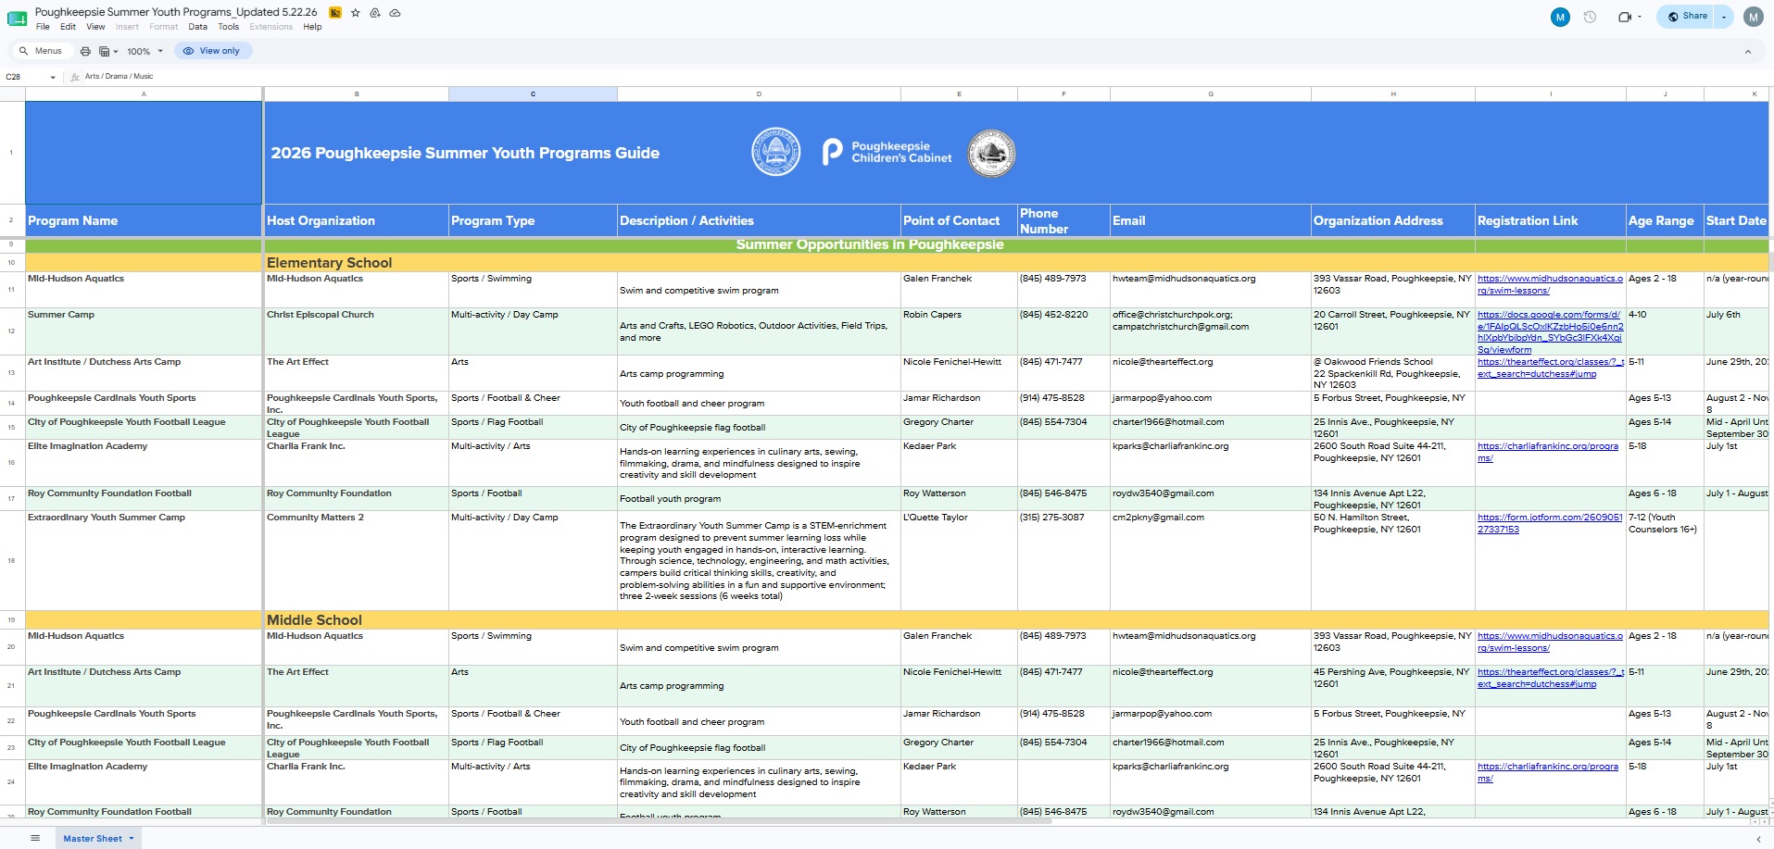Select the Robin Capers contact cell
The width and height of the screenshot is (1774, 849).
point(959,331)
